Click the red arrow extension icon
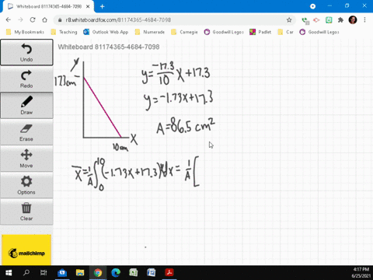The width and height of the screenshot is (373, 280). (x=316, y=20)
